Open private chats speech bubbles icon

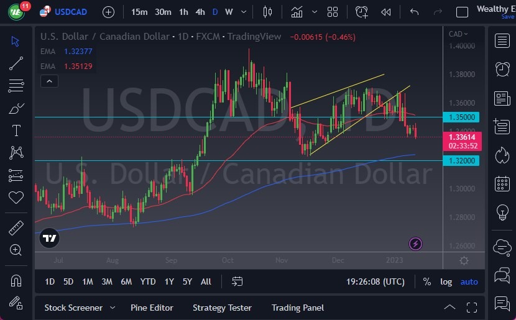coord(502,275)
